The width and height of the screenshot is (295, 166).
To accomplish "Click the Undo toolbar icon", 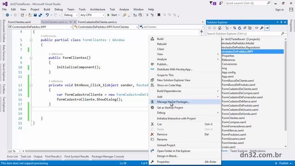I will (x=47, y=15).
